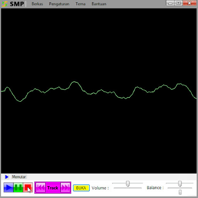
Task: Pause playback with the green pause button
Action: tap(18, 188)
